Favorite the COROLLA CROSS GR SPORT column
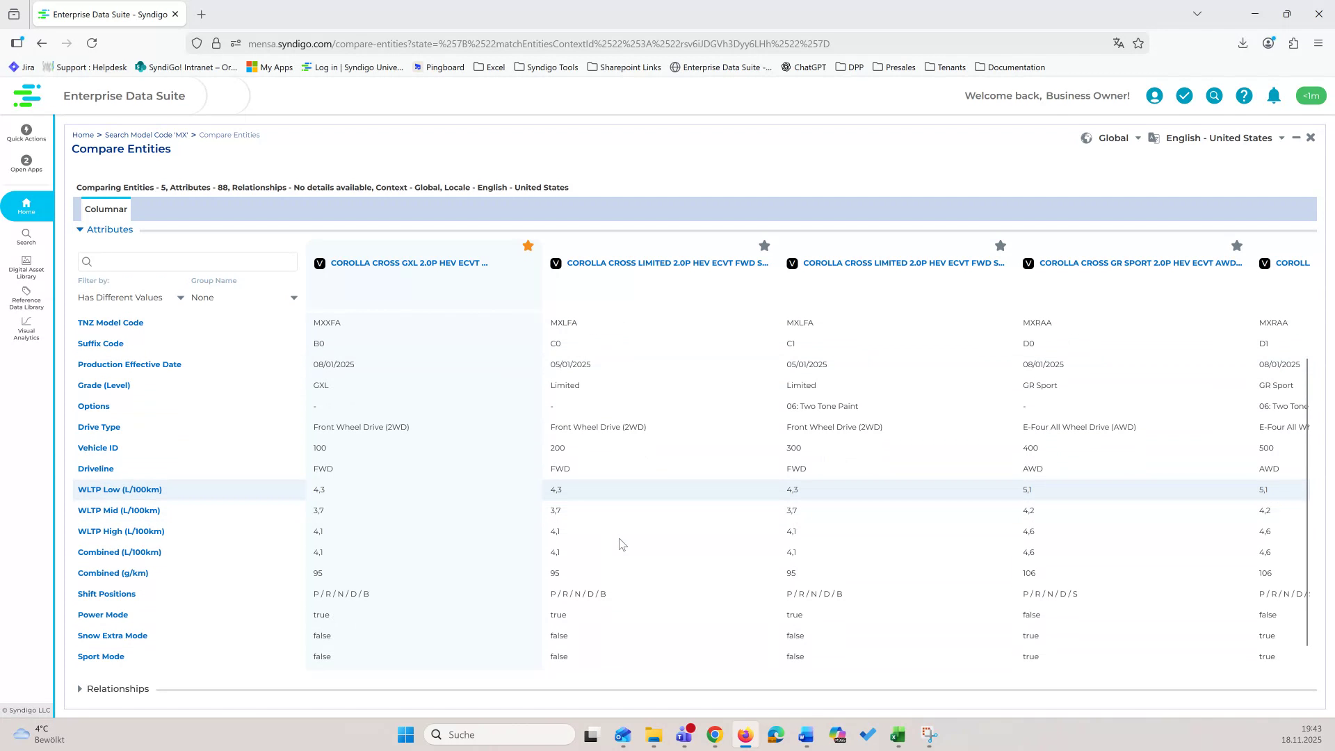Image resolution: width=1335 pixels, height=751 pixels. pos(1237,245)
